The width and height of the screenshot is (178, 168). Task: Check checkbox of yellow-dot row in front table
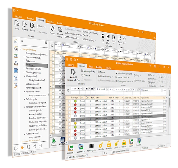(x=69, y=123)
